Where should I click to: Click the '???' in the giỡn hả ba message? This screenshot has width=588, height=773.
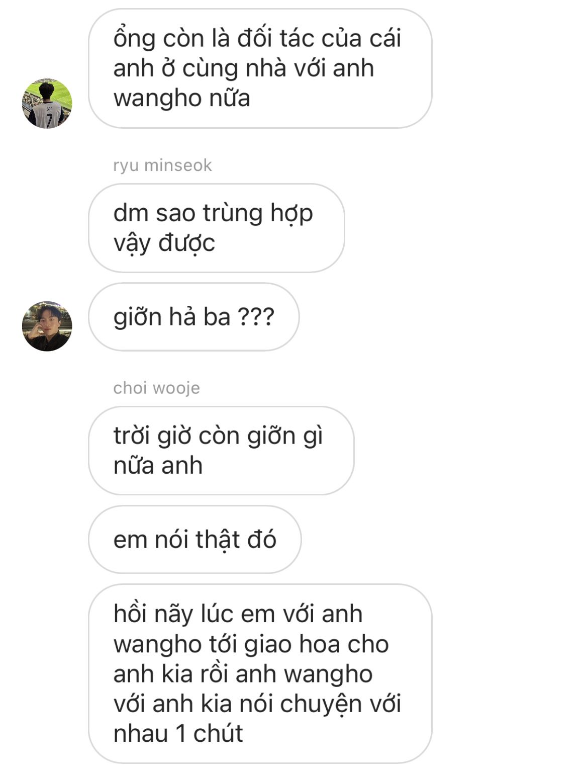tap(256, 316)
